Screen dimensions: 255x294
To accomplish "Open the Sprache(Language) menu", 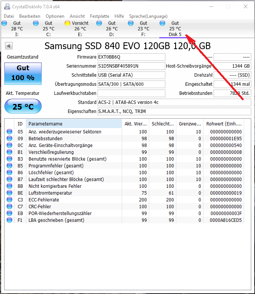I will 148,16.
